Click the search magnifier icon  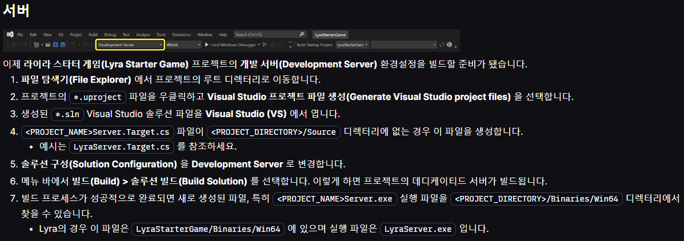pos(302,34)
